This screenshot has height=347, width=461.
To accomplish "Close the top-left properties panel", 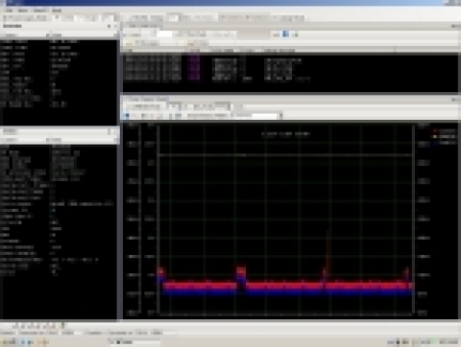I will (x=115, y=26).
